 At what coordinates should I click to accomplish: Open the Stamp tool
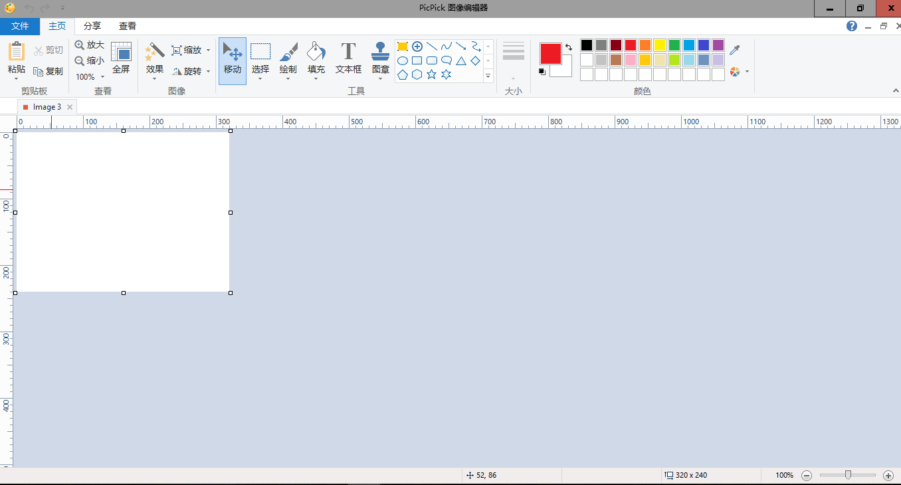[x=381, y=60]
